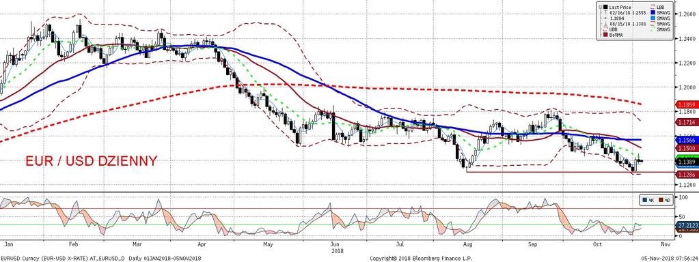
Task: Click the 50 level on stochastic axis
Action: (x=682, y=217)
